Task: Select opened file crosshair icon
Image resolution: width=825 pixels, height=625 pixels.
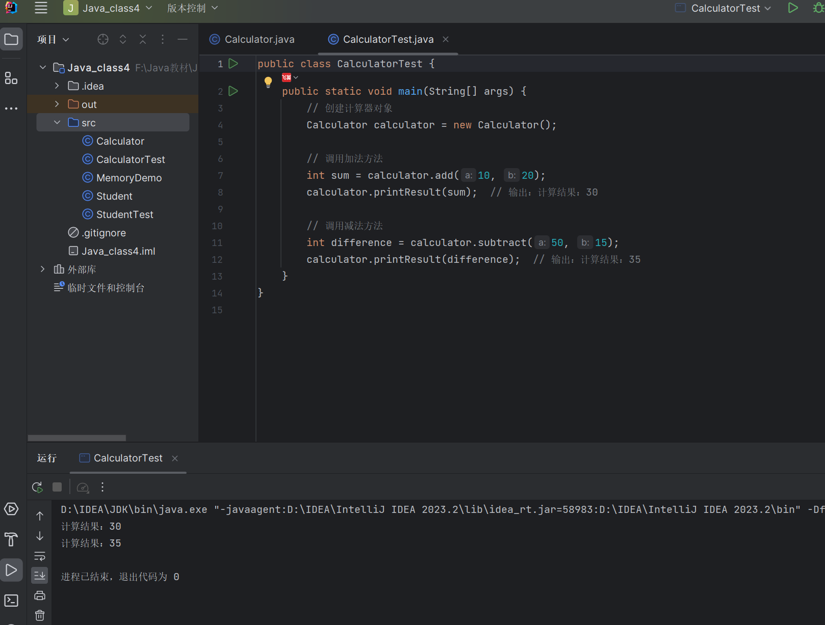Action: point(103,39)
